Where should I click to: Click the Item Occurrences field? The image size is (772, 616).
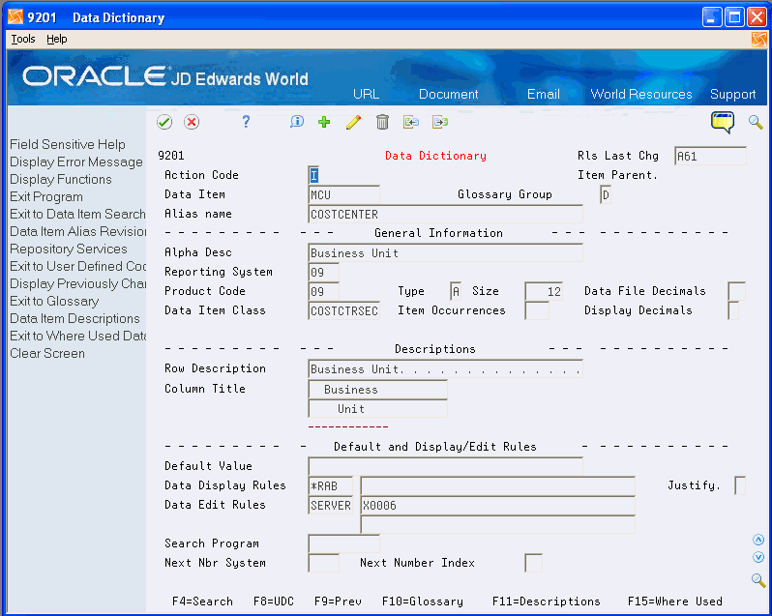[x=537, y=311]
